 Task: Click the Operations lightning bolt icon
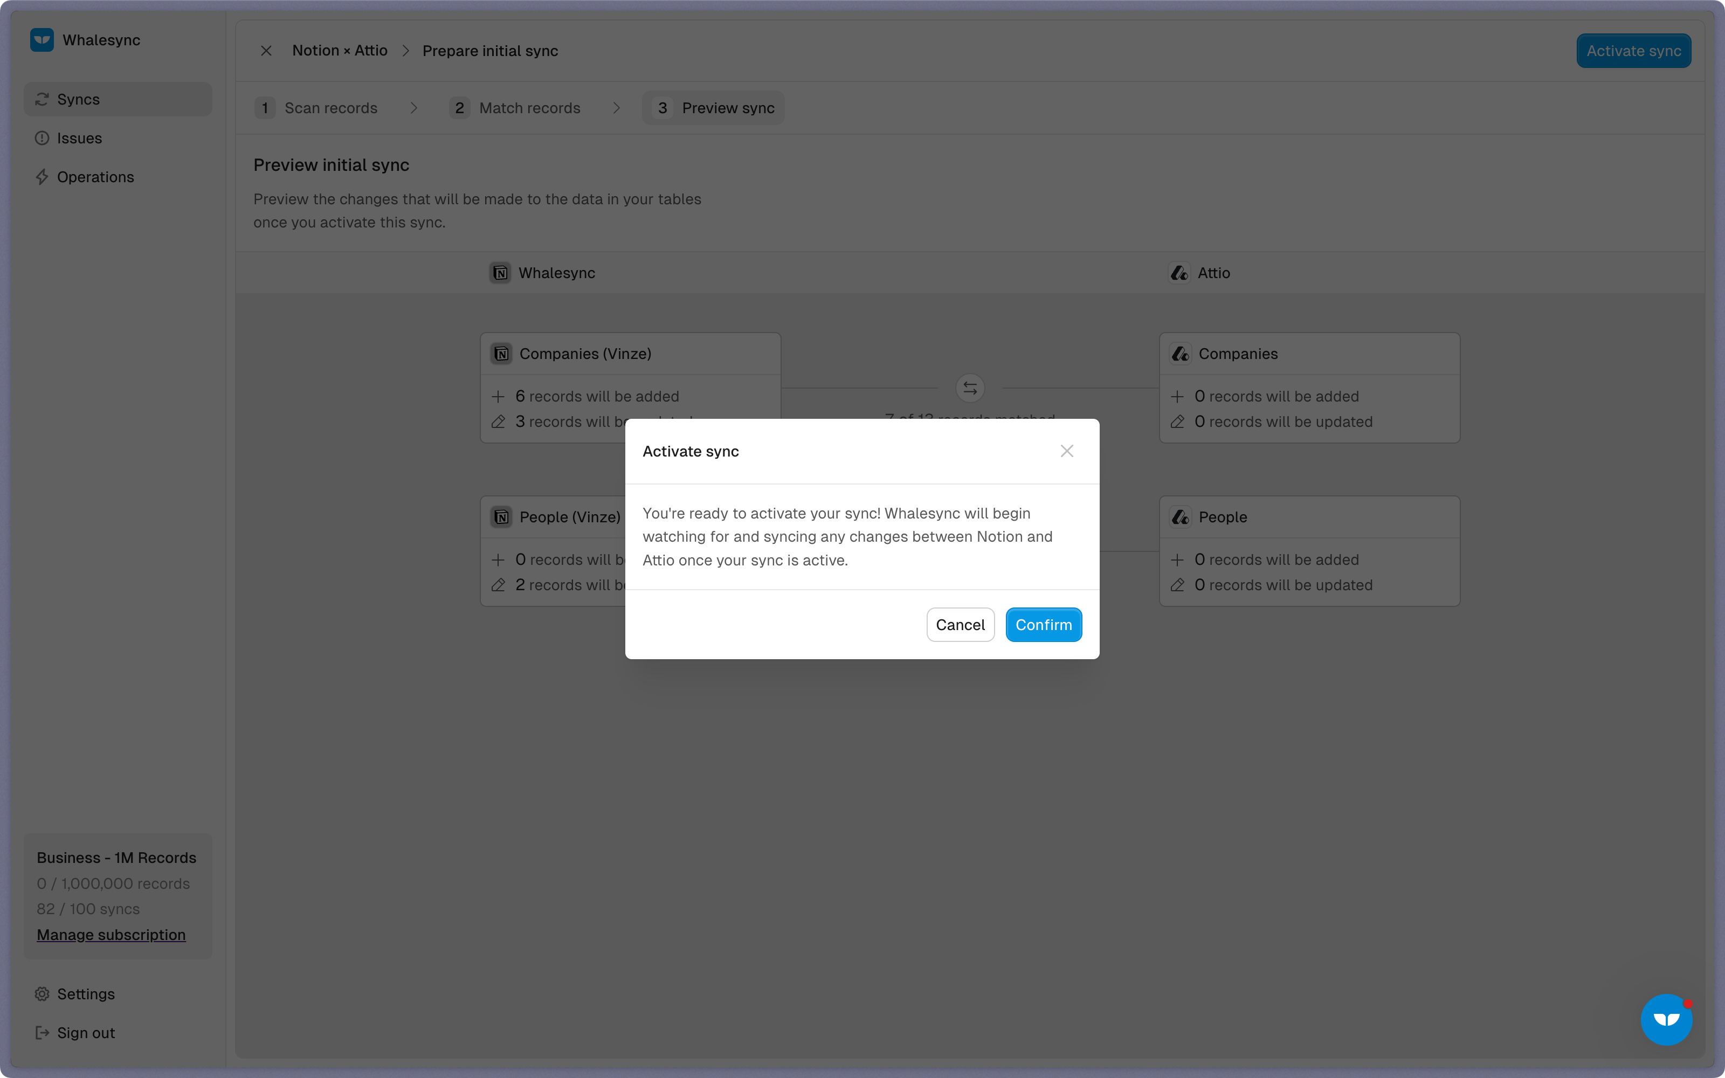click(42, 177)
